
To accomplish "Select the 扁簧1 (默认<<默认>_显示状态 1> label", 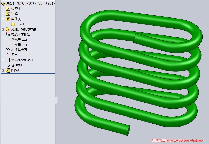I will pyautogui.click(x=31, y=4).
